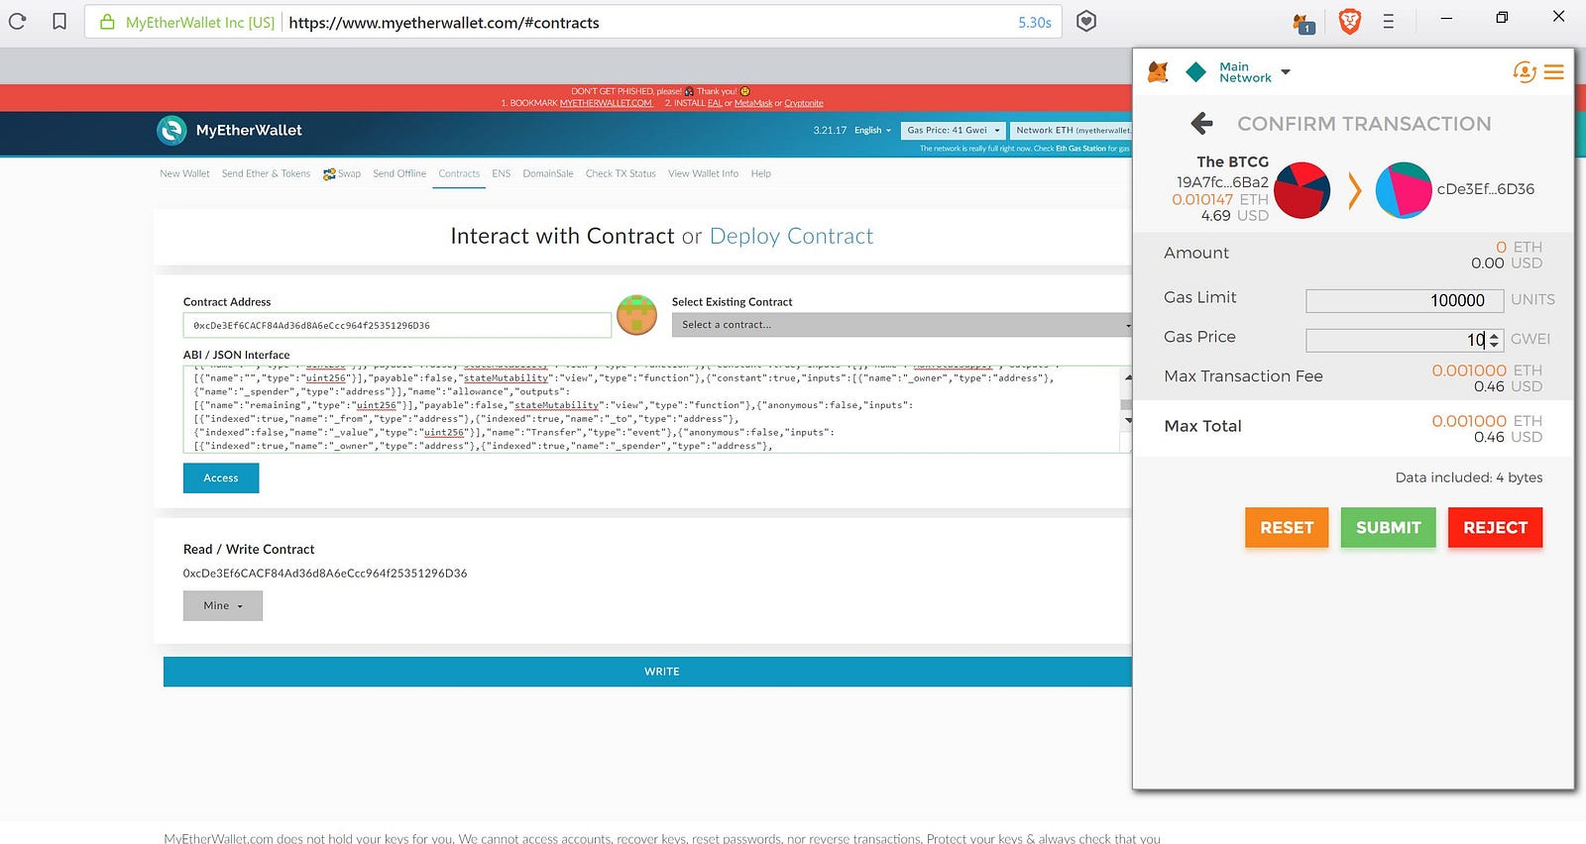1586x844 pixels.
Task: Click the REJECT button
Action: [x=1495, y=528]
